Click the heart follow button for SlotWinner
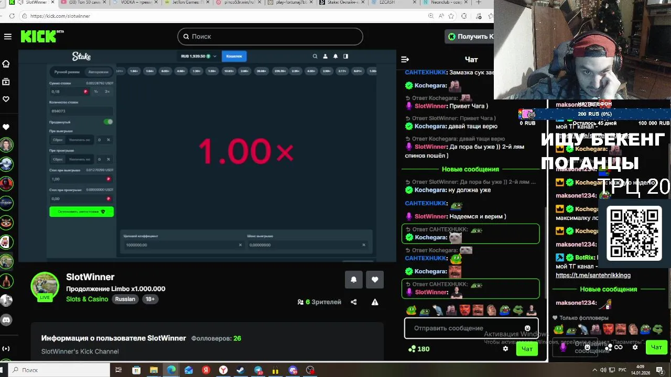The image size is (671, 377). pyautogui.click(x=375, y=280)
